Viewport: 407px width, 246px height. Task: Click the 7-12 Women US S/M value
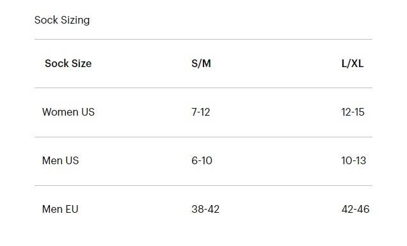pyautogui.click(x=201, y=112)
